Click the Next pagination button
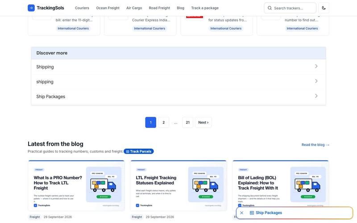357x223 pixels. 203,122
